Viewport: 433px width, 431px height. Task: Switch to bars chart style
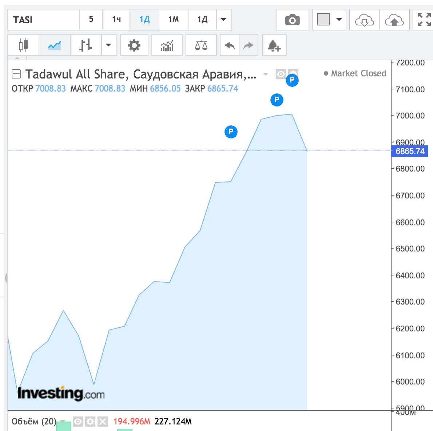86,45
